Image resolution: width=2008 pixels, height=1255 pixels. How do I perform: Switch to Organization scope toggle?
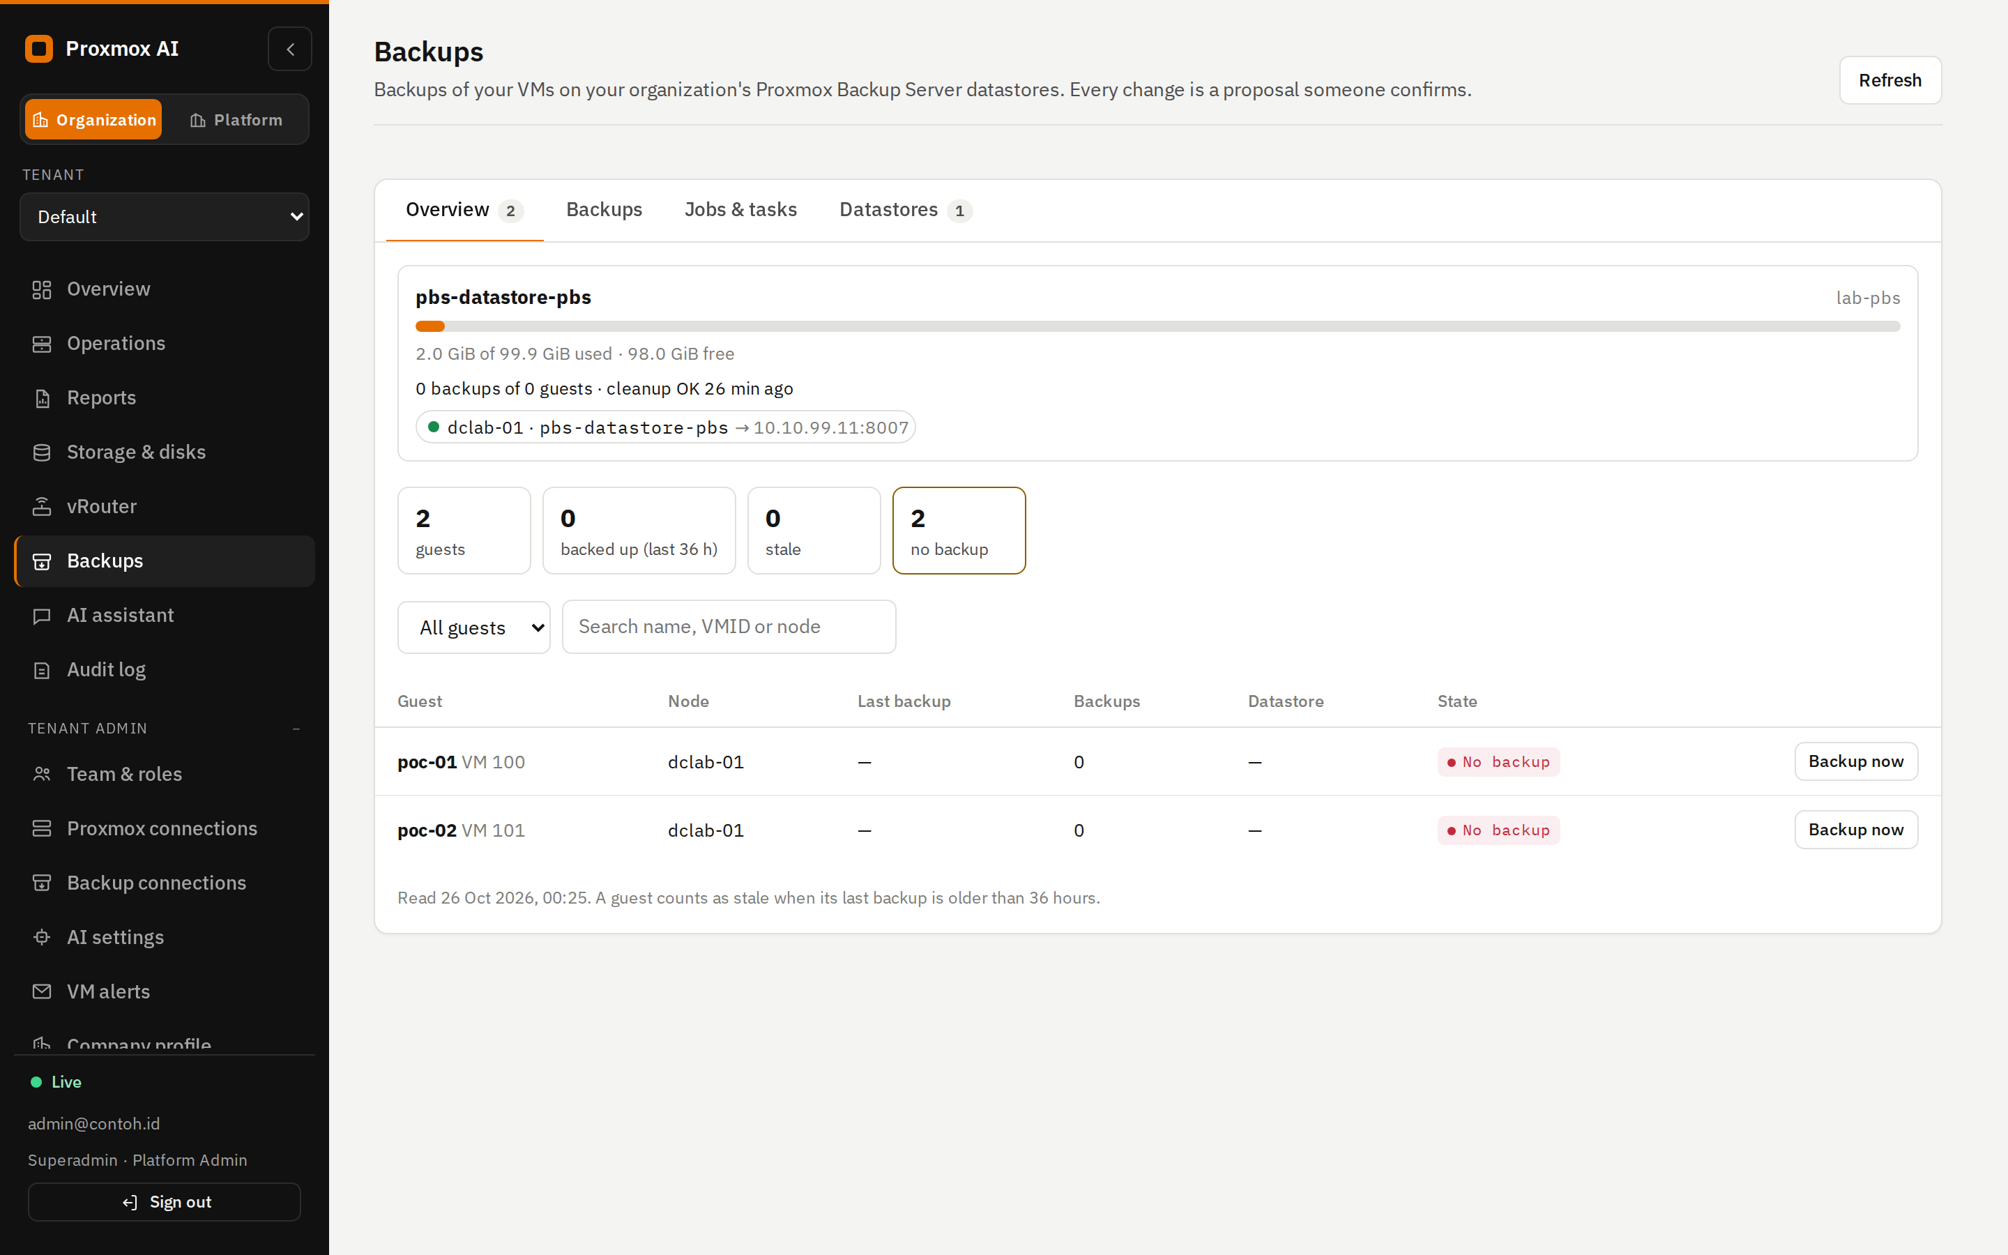[x=93, y=119]
